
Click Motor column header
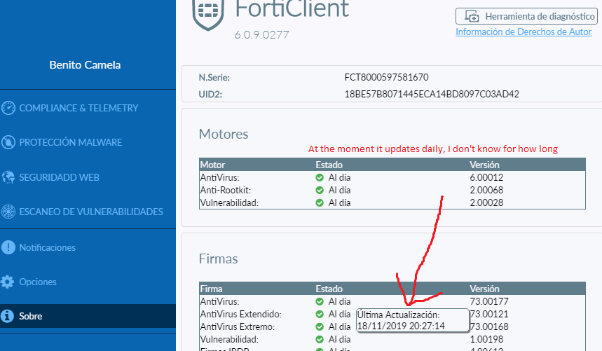(212, 165)
